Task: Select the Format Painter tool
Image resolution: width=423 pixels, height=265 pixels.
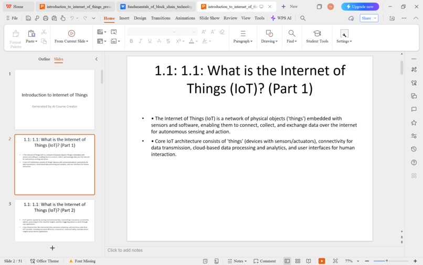Action: [16, 39]
